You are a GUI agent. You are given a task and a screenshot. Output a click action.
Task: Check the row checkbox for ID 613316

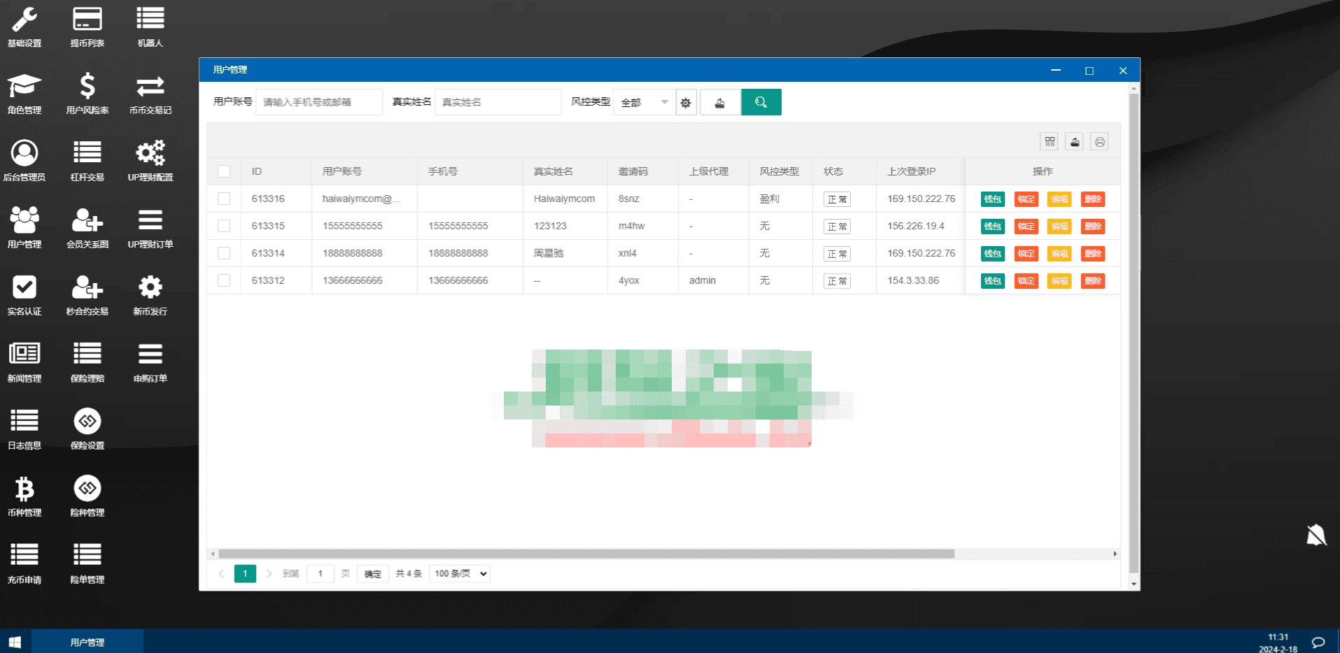(224, 199)
